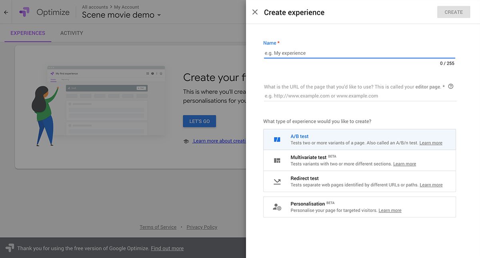The image size is (480, 258).
Task: Open Learn more about creating link
Action: click(x=219, y=141)
